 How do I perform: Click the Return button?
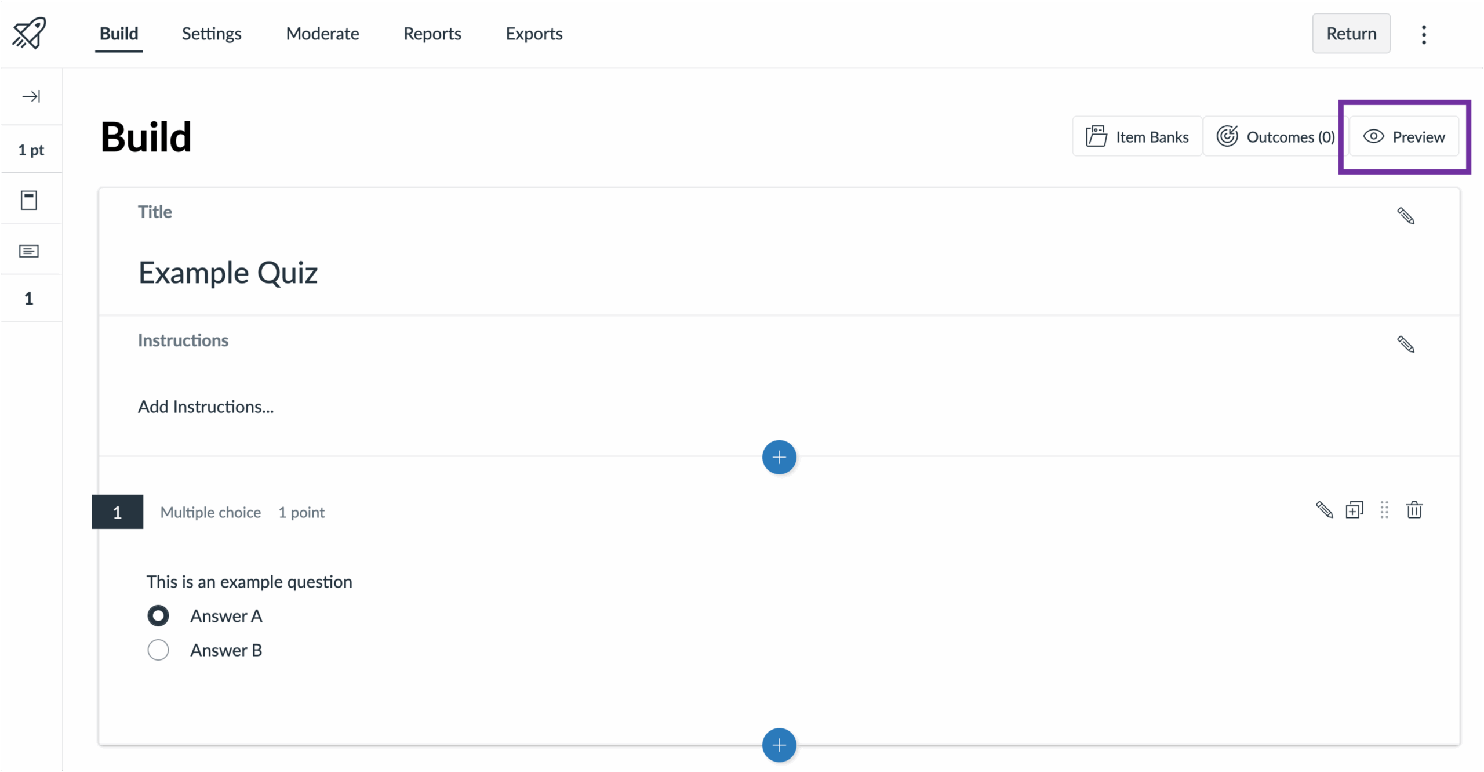[1351, 34]
